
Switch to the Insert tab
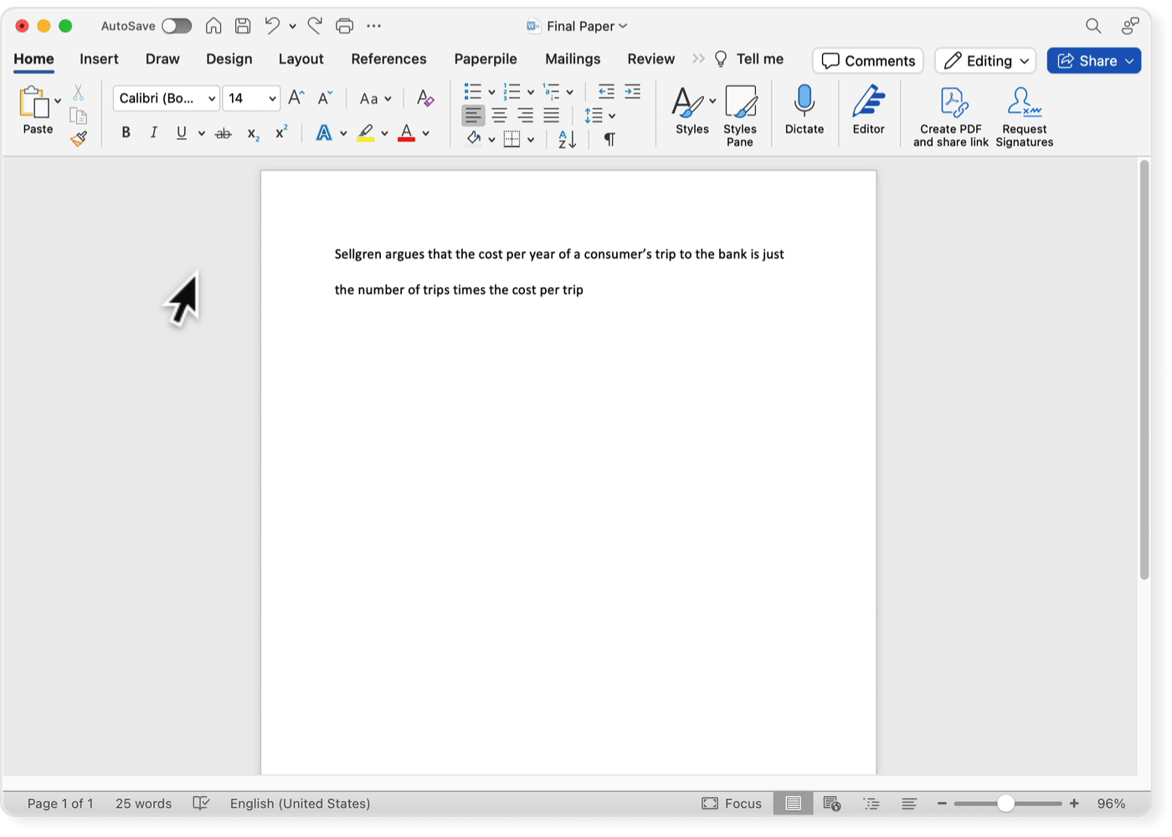(99, 59)
